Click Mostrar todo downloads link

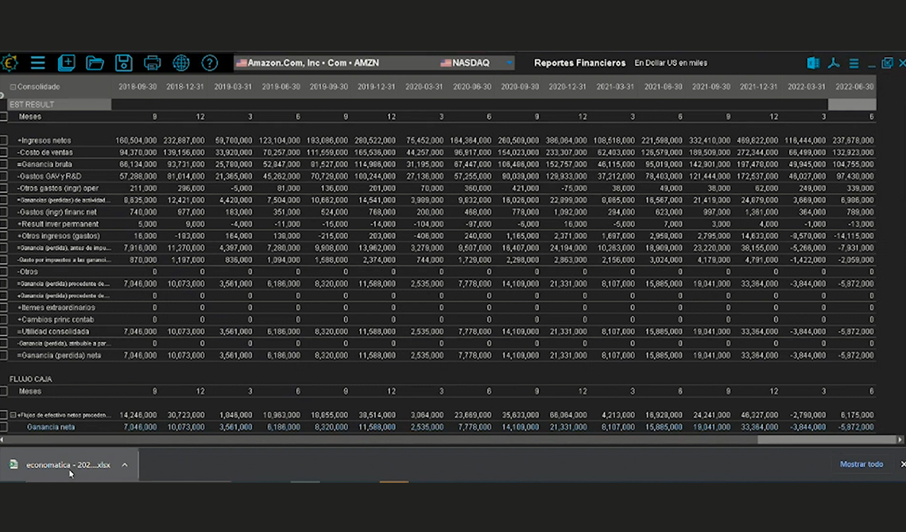point(861,464)
